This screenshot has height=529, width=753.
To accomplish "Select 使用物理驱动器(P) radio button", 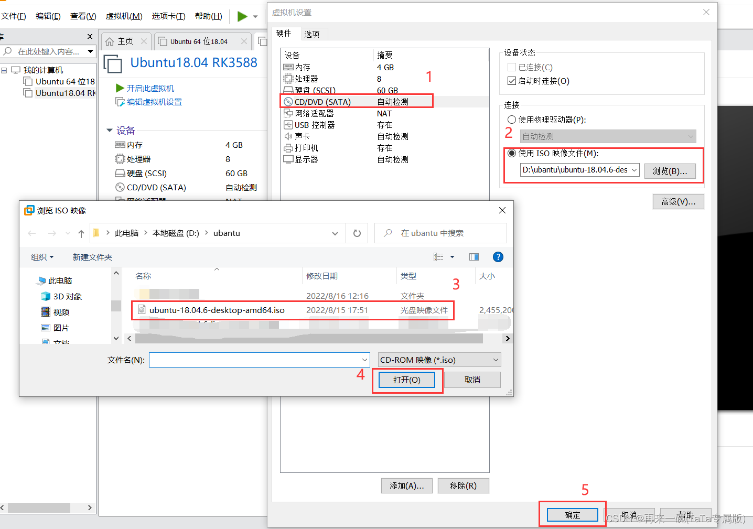I will pos(512,120).
